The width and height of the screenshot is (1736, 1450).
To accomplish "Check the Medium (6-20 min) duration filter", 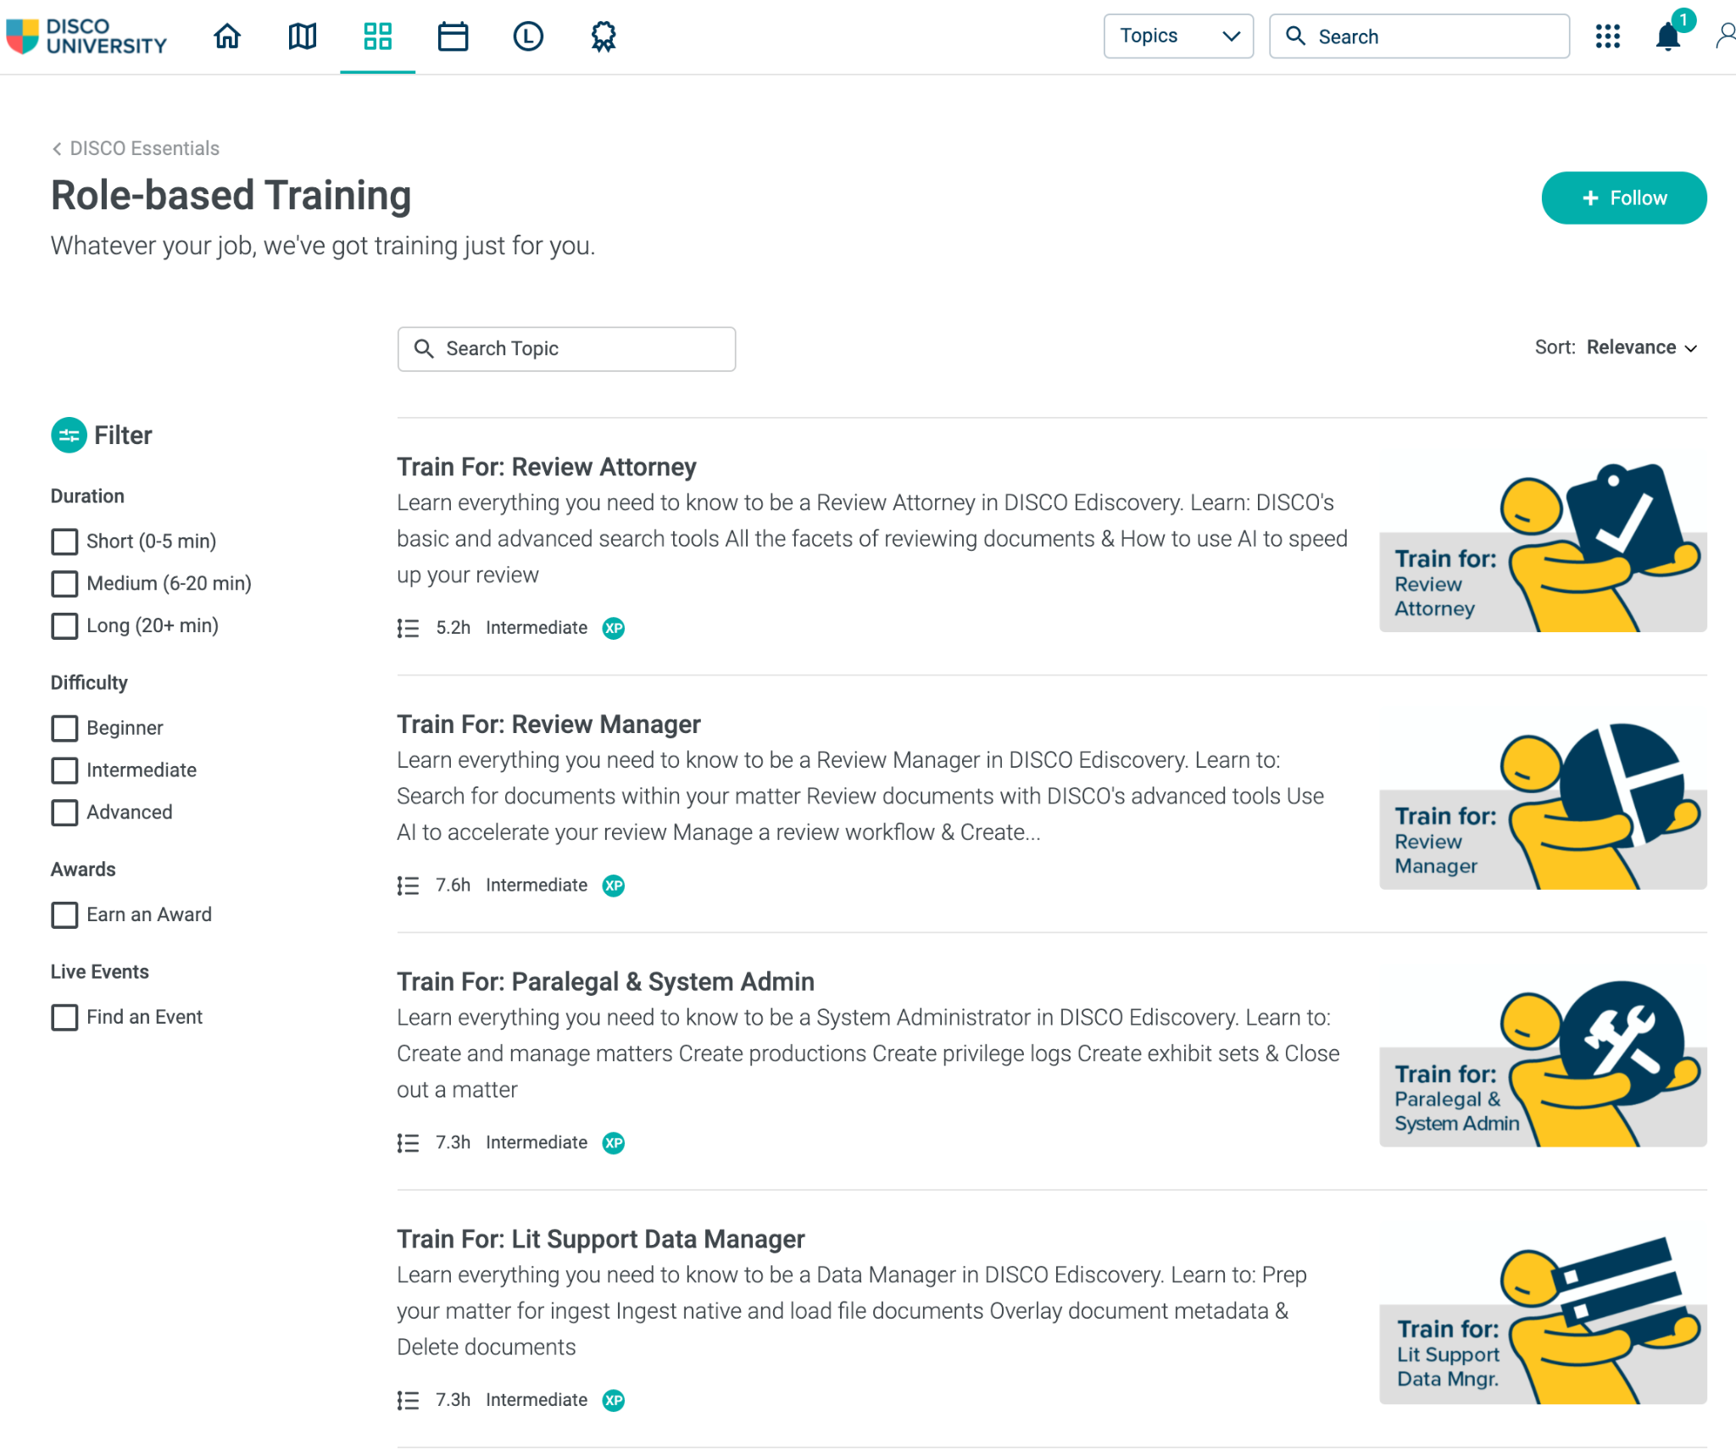I will [64, 584].
